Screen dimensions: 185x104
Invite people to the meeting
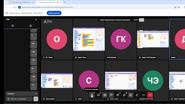[x=137, y=95]
